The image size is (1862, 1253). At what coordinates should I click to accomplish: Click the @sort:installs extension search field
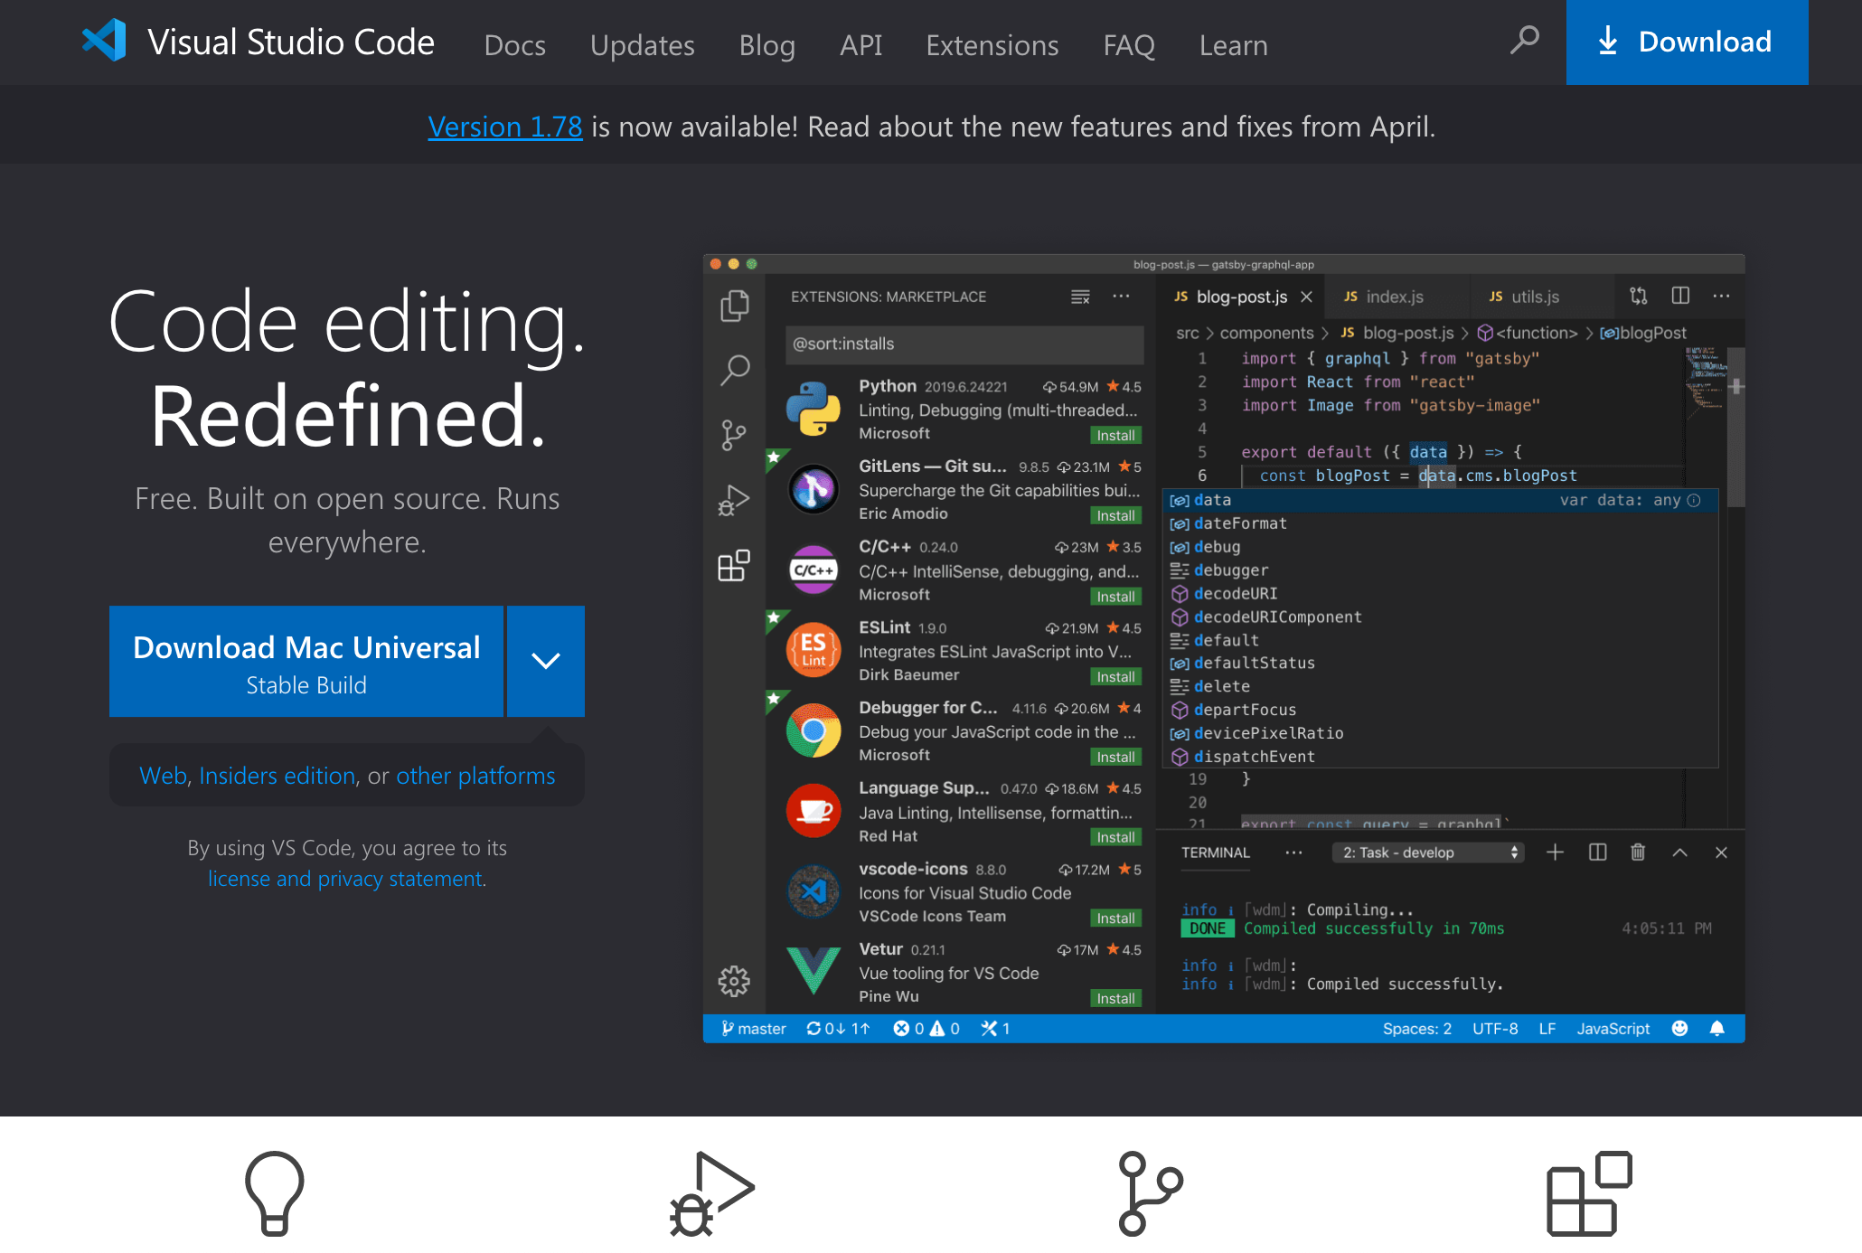964,344
